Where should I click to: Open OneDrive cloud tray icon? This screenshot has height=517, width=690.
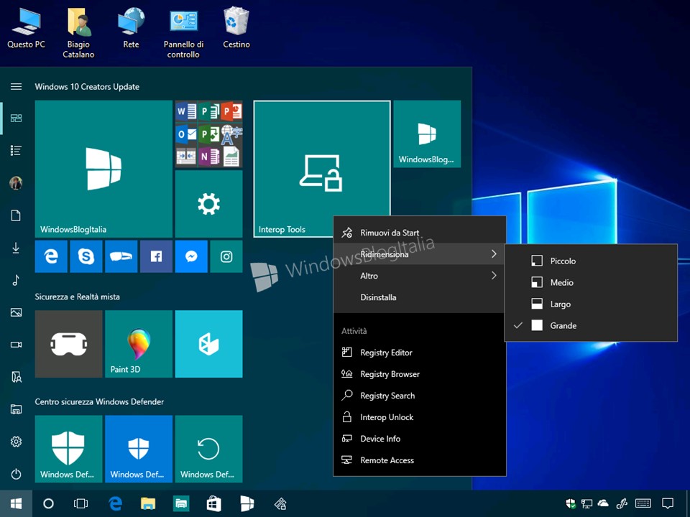[x=603, y=503]
